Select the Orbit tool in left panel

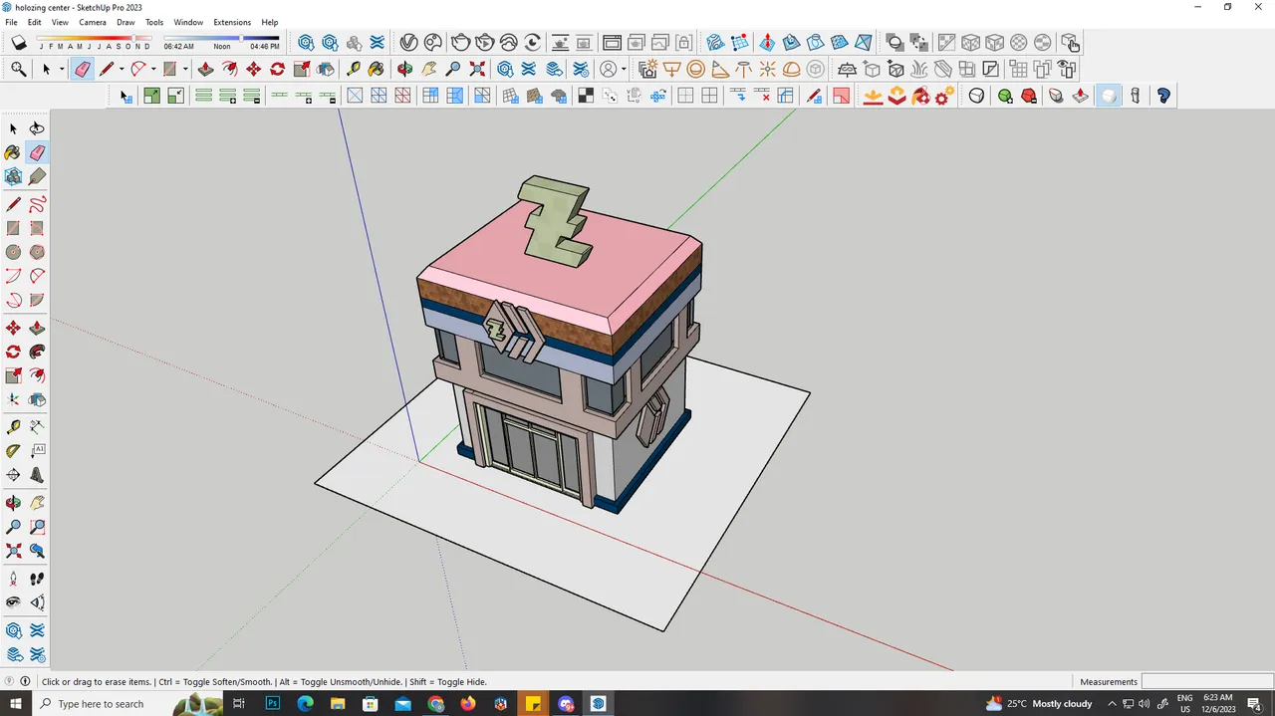(13, 503)
